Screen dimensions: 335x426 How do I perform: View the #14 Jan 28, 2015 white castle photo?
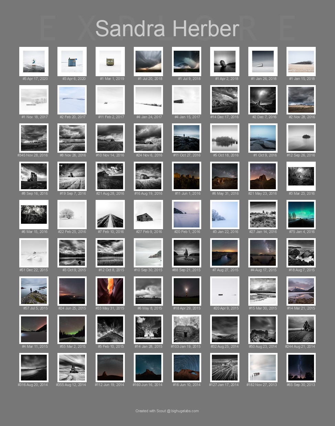[148, 329]
